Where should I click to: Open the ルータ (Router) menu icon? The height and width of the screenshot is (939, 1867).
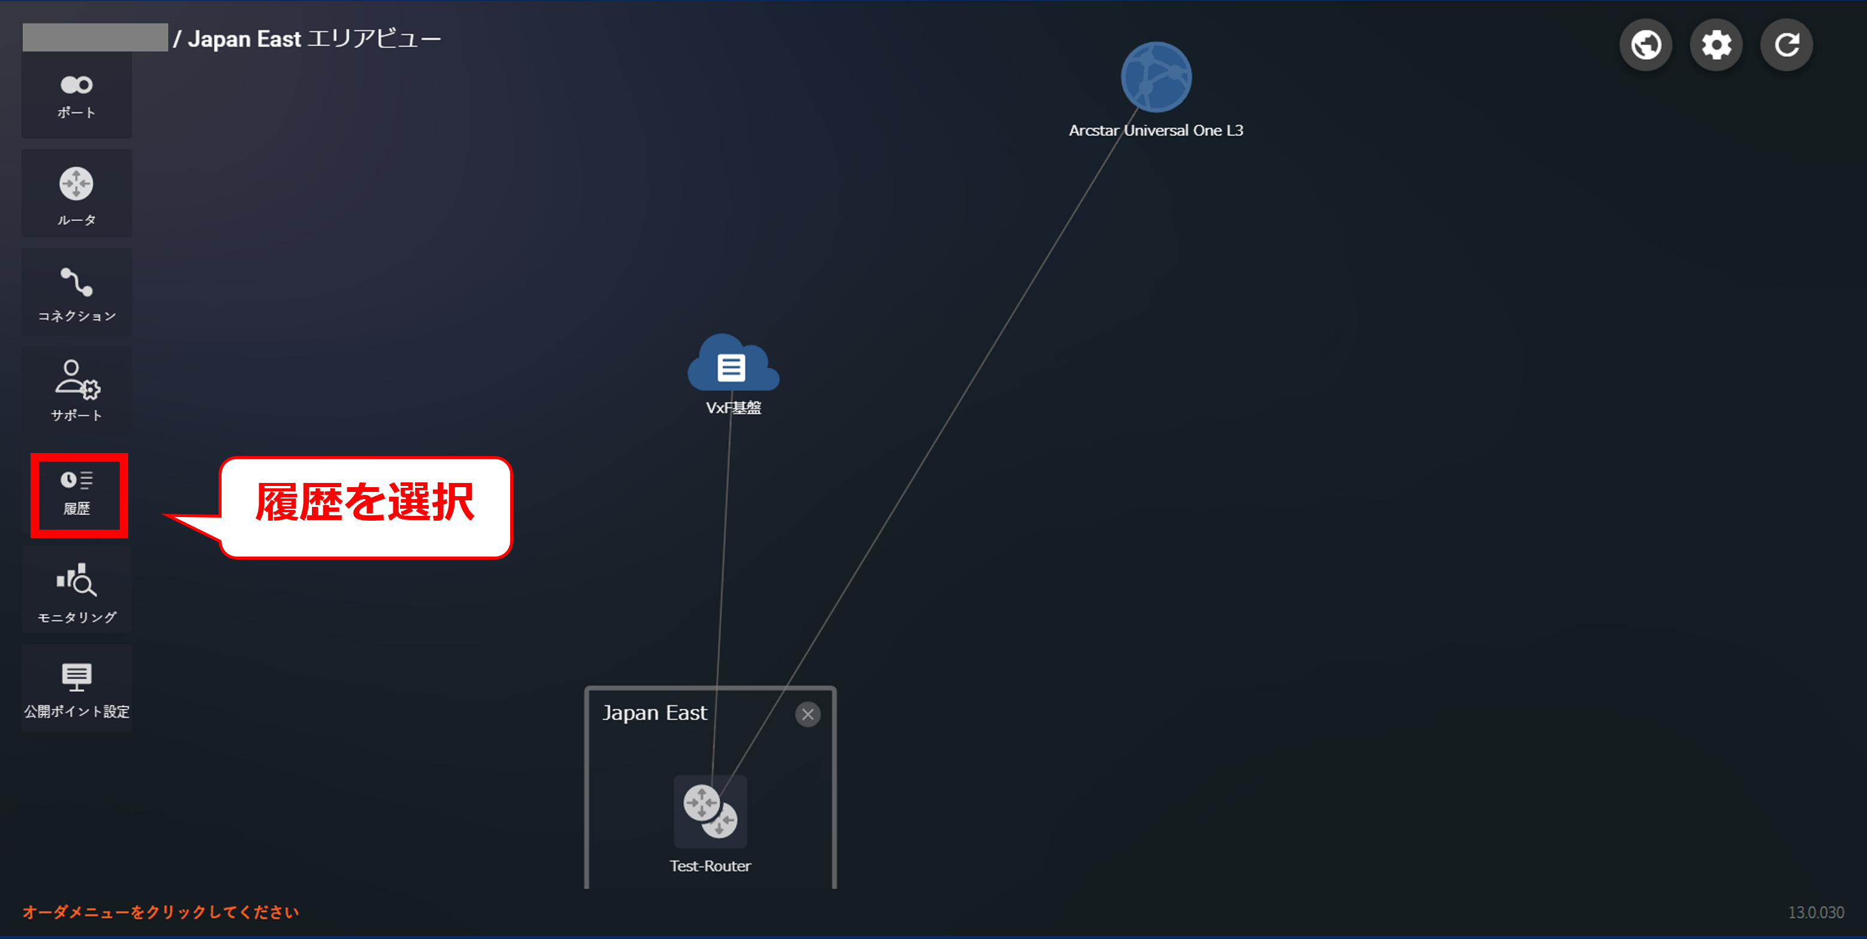[76, 193]
